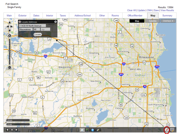Viewport: 177px width, 134px height.
Task: Click the Locate button
Action: point(37,34)
